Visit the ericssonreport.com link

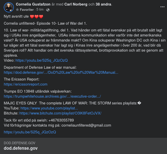pyautogui.click(x=25, y=84)
